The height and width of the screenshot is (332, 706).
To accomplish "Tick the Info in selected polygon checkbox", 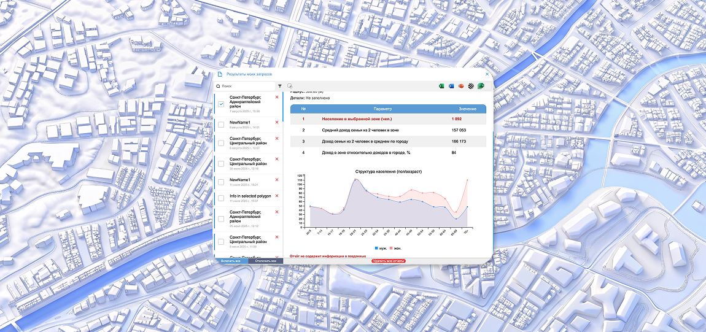I will coord(221,198).
